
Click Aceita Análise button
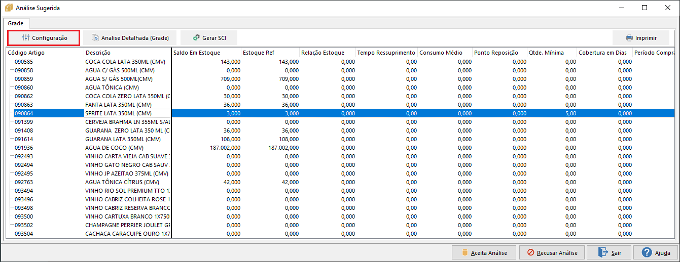[x=484, y=252]
